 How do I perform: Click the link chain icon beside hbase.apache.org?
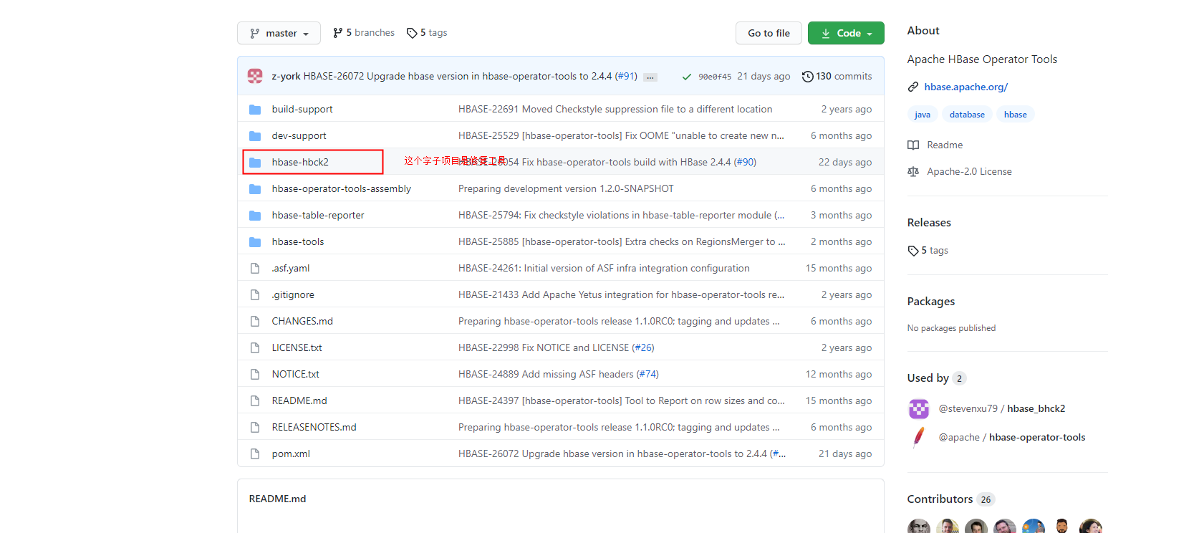[913, 87]
